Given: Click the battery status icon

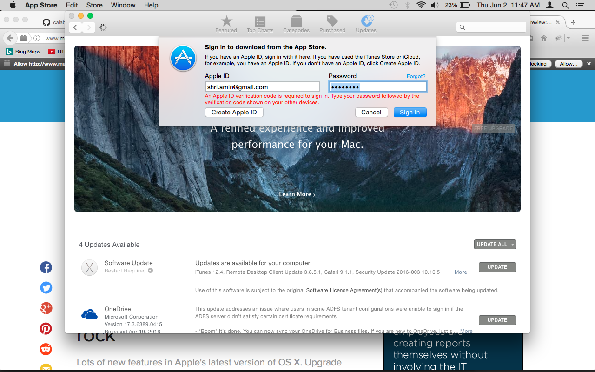Looking at the screenshot, I should pos(465,5).
